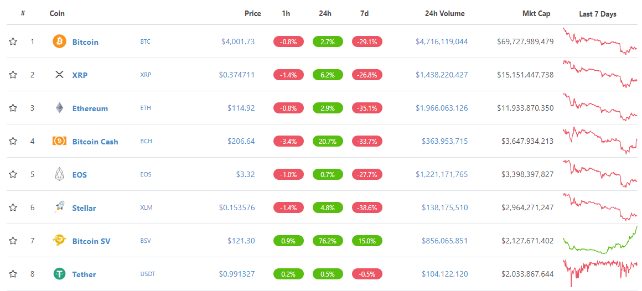
Task: Star the Ethereum row
Action: [13, 108]
